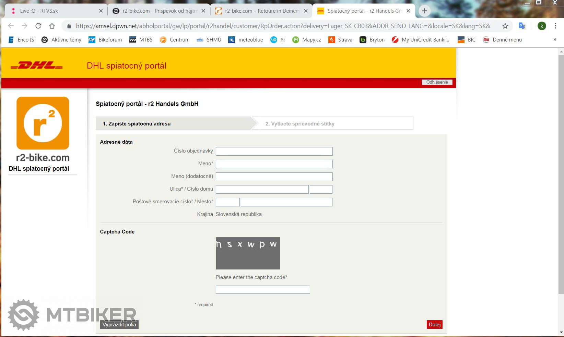This screenshot has height=337, width=564.
Task: Switch to r2-bike.com Retoure tab
Action: (261, 11)
